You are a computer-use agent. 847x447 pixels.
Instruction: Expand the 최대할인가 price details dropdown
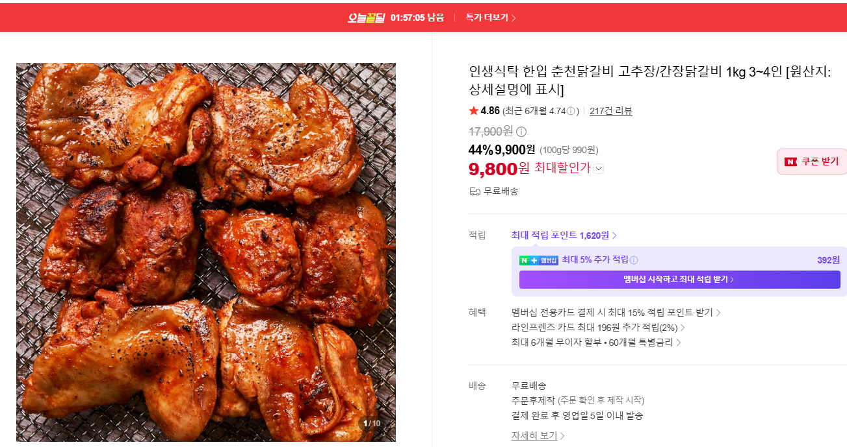[x=599, y=169]
